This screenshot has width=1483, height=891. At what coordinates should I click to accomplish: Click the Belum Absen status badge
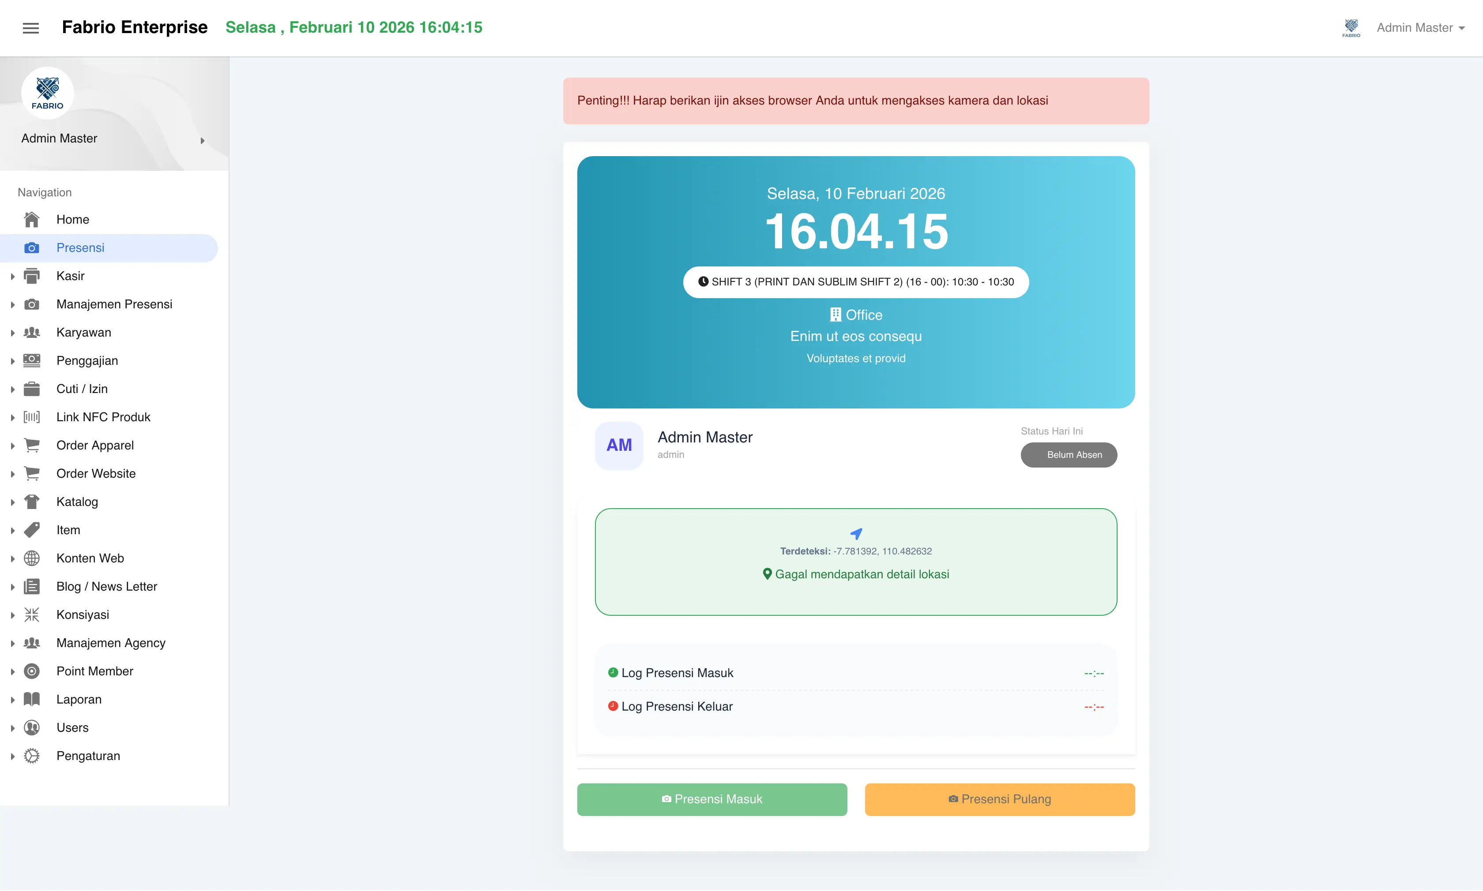[x=1069, y=454]
